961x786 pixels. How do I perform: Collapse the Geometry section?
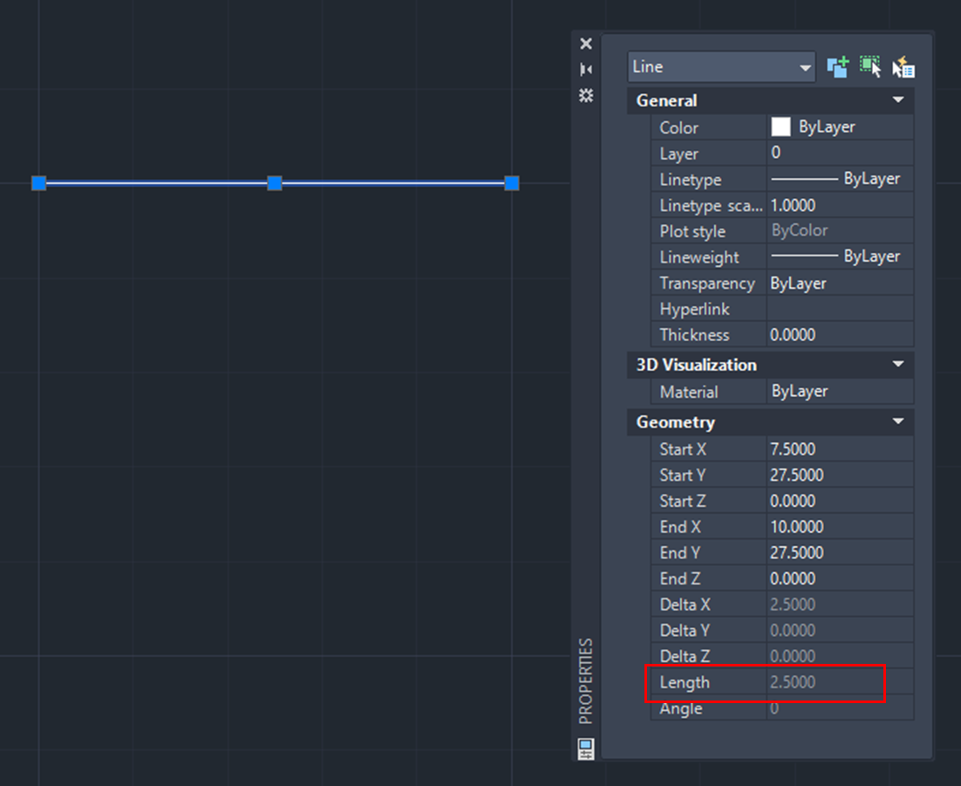tap(898, 421)
